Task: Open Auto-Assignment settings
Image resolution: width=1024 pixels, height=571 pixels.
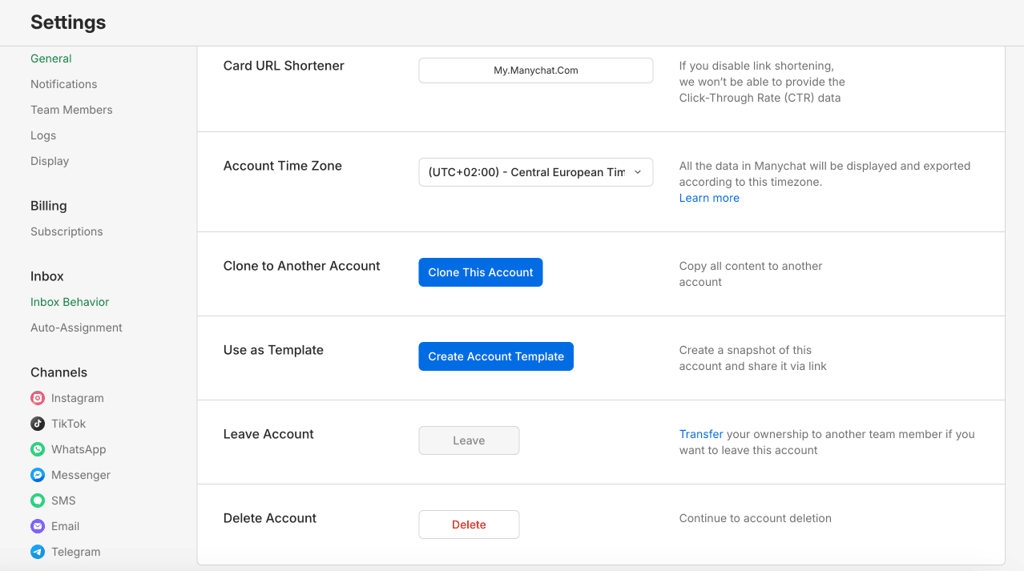Action: point(76,328)
